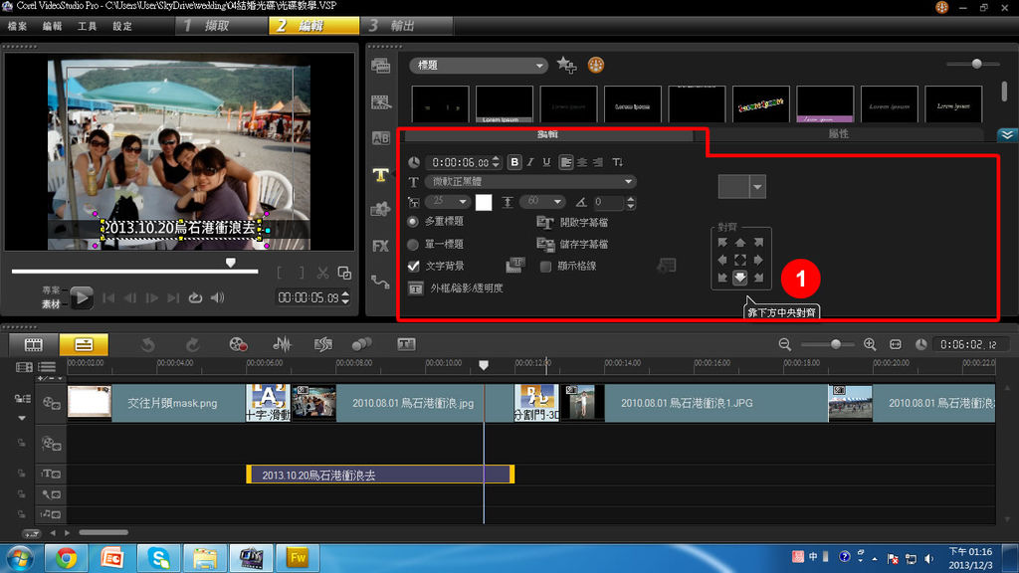The width and height of the screenshot is (1019, 573).
Task: Open the 檔案 file menu
Action: tap(18, 26)
